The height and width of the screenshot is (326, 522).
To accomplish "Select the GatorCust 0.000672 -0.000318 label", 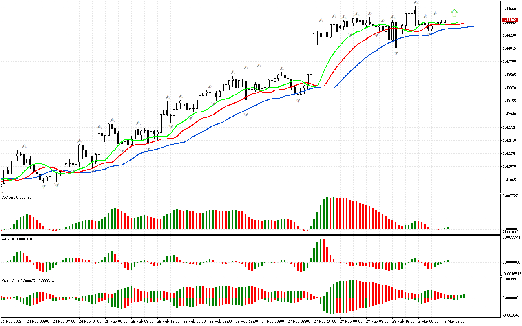I will (x=28, y=281).
